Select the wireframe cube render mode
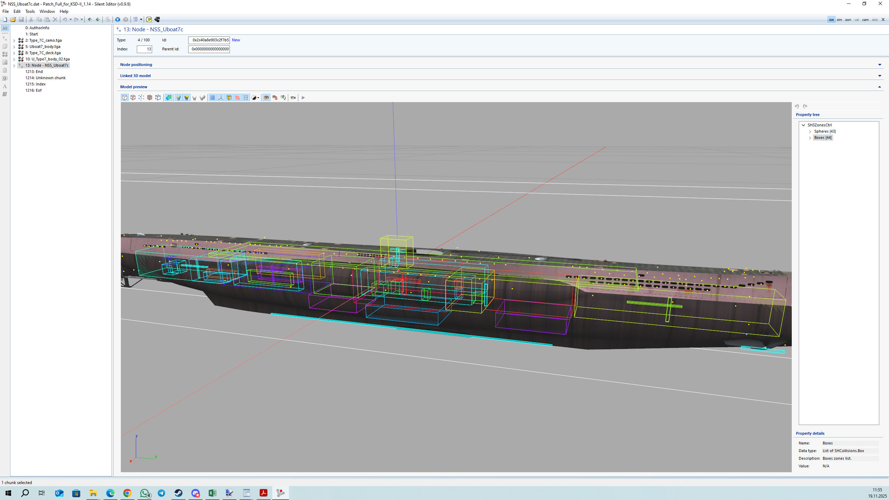The width and height of the screenshot is (889, 500). [133, 98]
